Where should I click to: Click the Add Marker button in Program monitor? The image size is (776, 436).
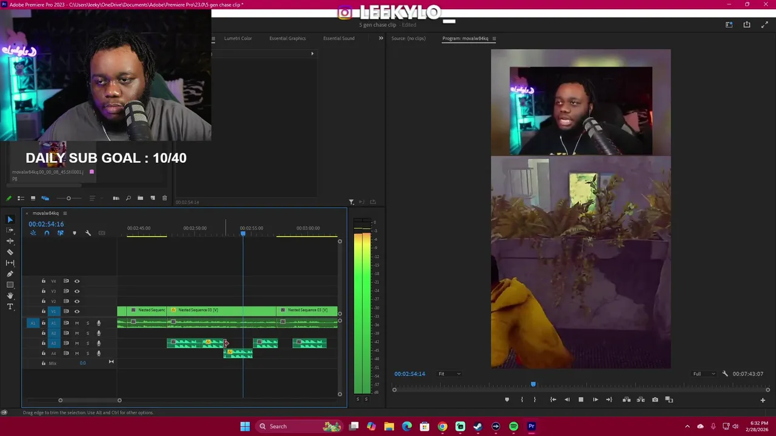(507, 400)
